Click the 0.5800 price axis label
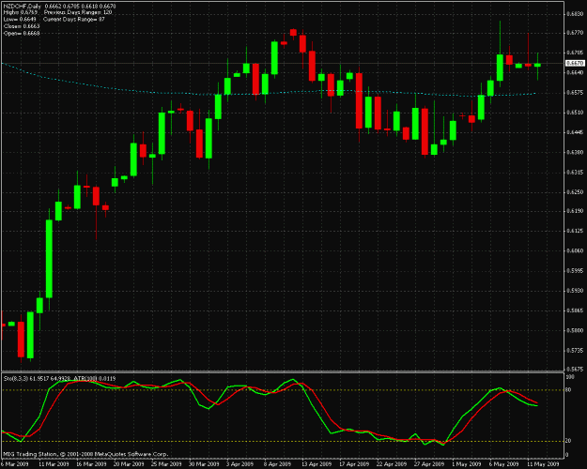The image size is (587, 469). pyautogui.click(x=576, y=330)
